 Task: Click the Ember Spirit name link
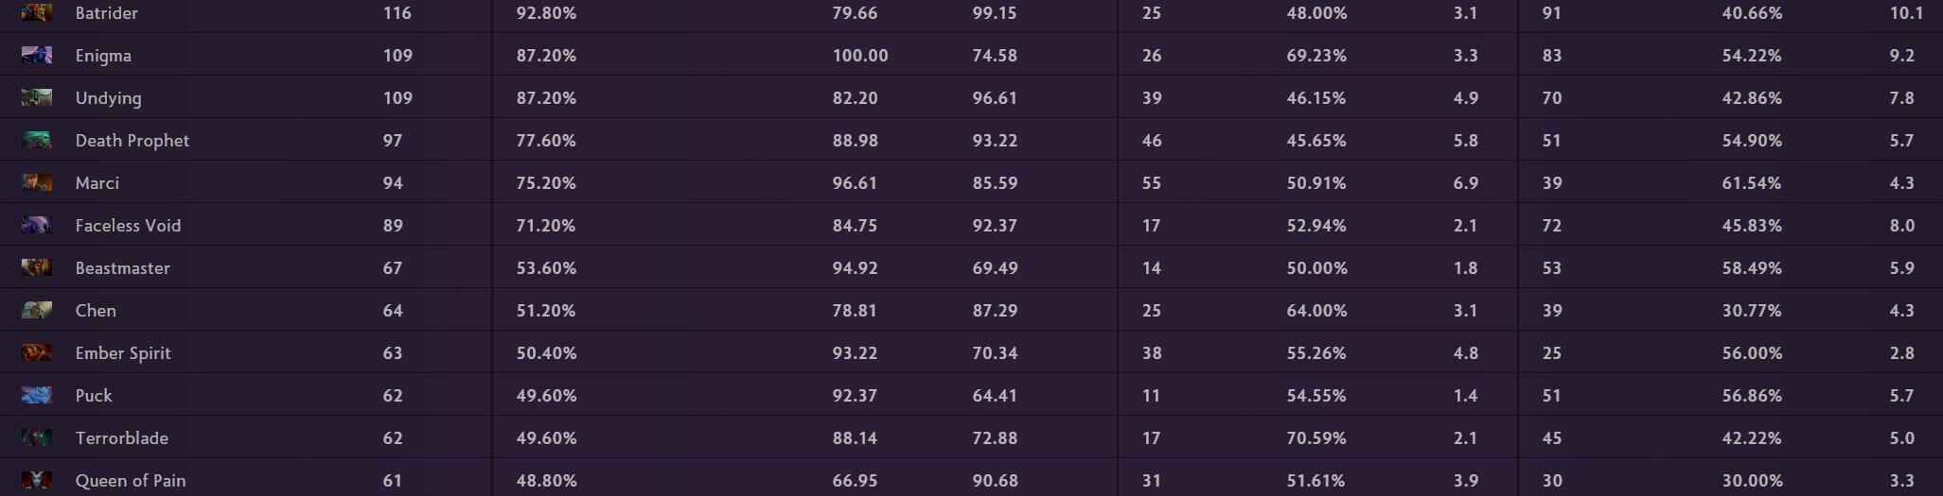pos(123,353)
